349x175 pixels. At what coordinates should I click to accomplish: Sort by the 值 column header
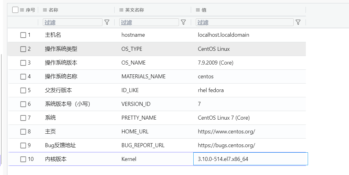click(x=204, y=10)
